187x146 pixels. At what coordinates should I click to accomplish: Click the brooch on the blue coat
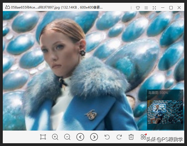click(x=90, y=114)
